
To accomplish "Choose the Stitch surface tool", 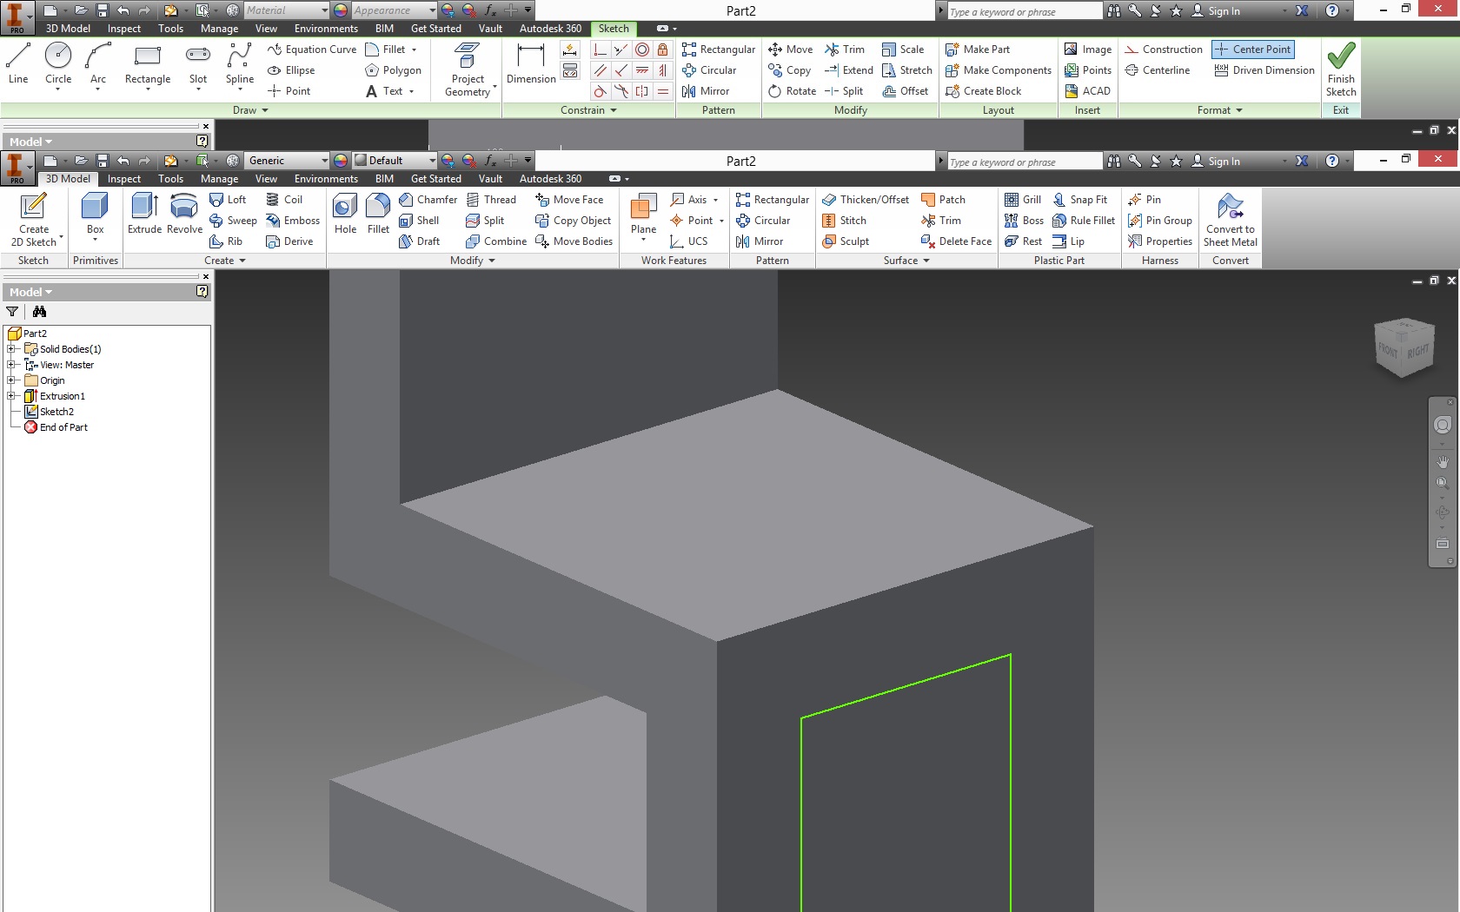I will pyautogui.click(x=844, y=221).
